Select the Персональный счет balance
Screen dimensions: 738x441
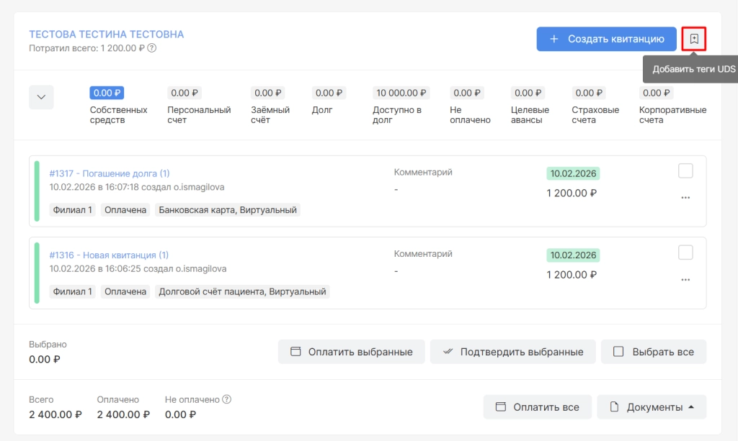tap(184, 93)
